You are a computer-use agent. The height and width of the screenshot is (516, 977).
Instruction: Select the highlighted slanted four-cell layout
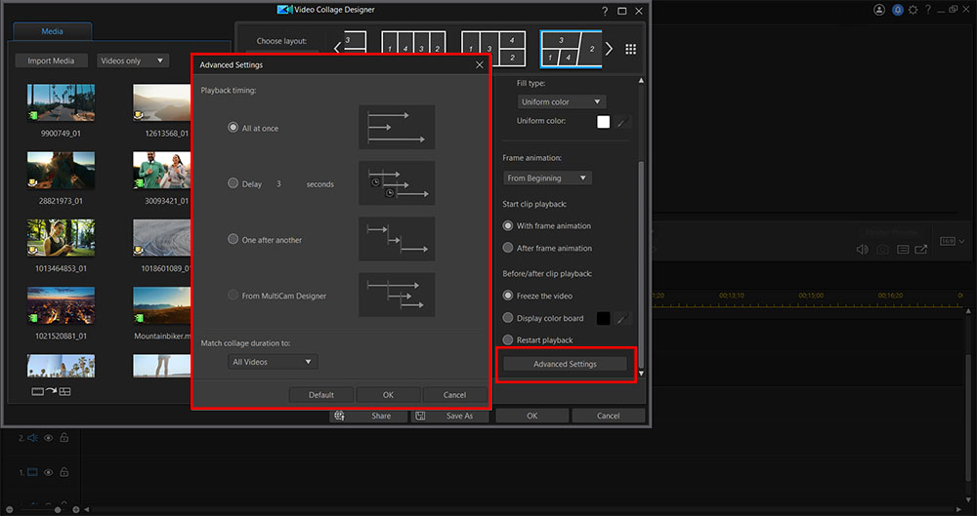point(572,49)
